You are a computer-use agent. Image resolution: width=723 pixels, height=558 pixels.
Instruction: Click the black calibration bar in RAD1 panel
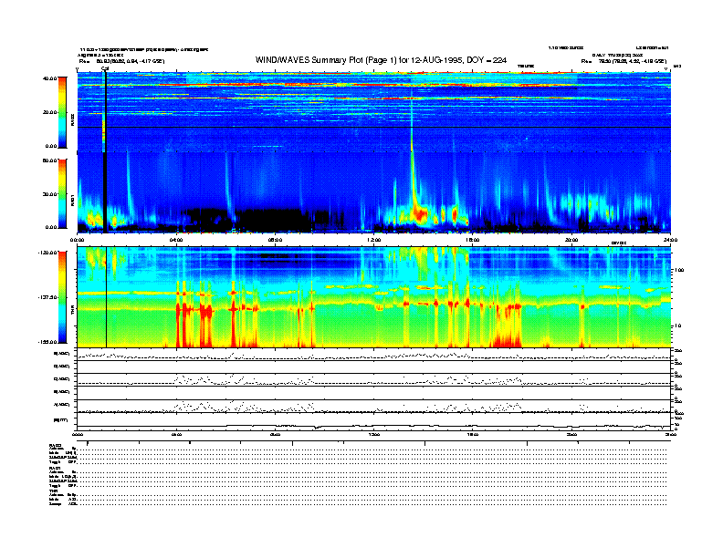[105, 192]
